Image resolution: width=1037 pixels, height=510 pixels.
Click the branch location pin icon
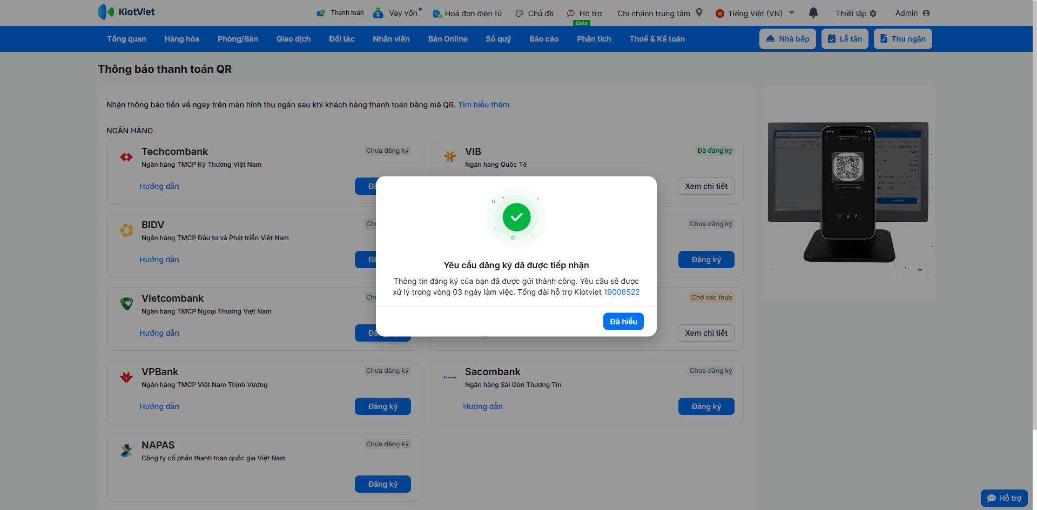coord(699,12)
